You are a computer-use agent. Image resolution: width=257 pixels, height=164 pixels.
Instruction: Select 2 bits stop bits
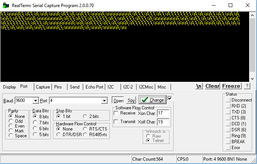(86, 116)
